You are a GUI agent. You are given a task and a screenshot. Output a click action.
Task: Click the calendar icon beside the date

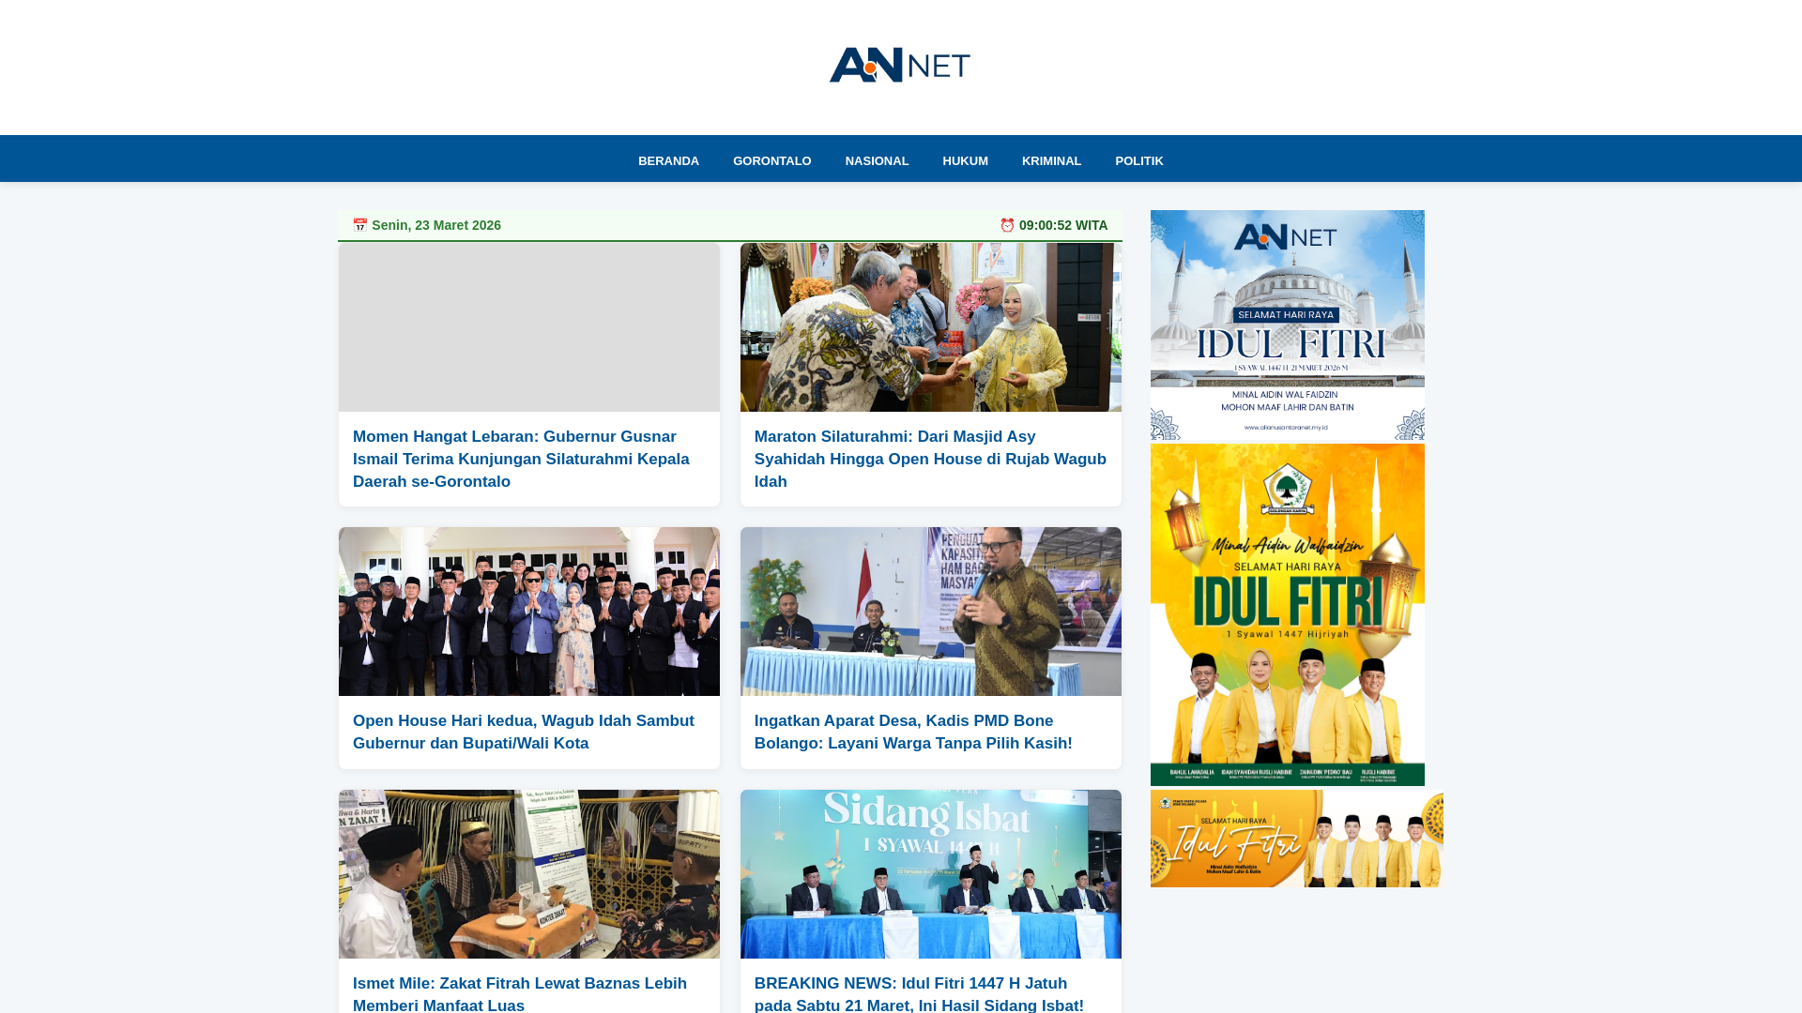(x=360, y=225)
